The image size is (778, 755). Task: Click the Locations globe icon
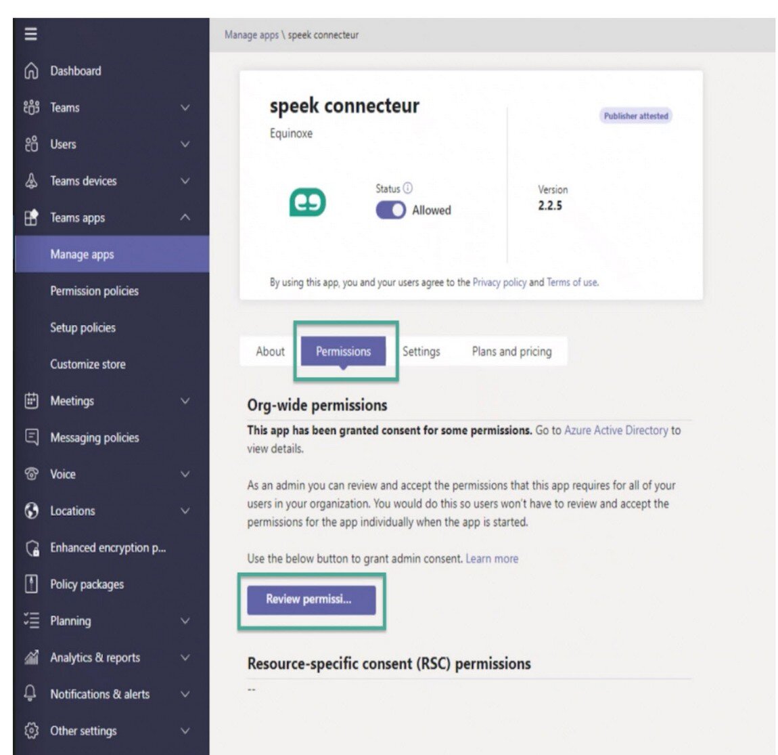(31, 511)
